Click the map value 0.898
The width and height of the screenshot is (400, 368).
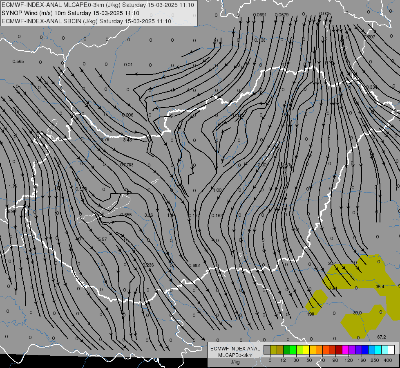click(x=81, y=189)
